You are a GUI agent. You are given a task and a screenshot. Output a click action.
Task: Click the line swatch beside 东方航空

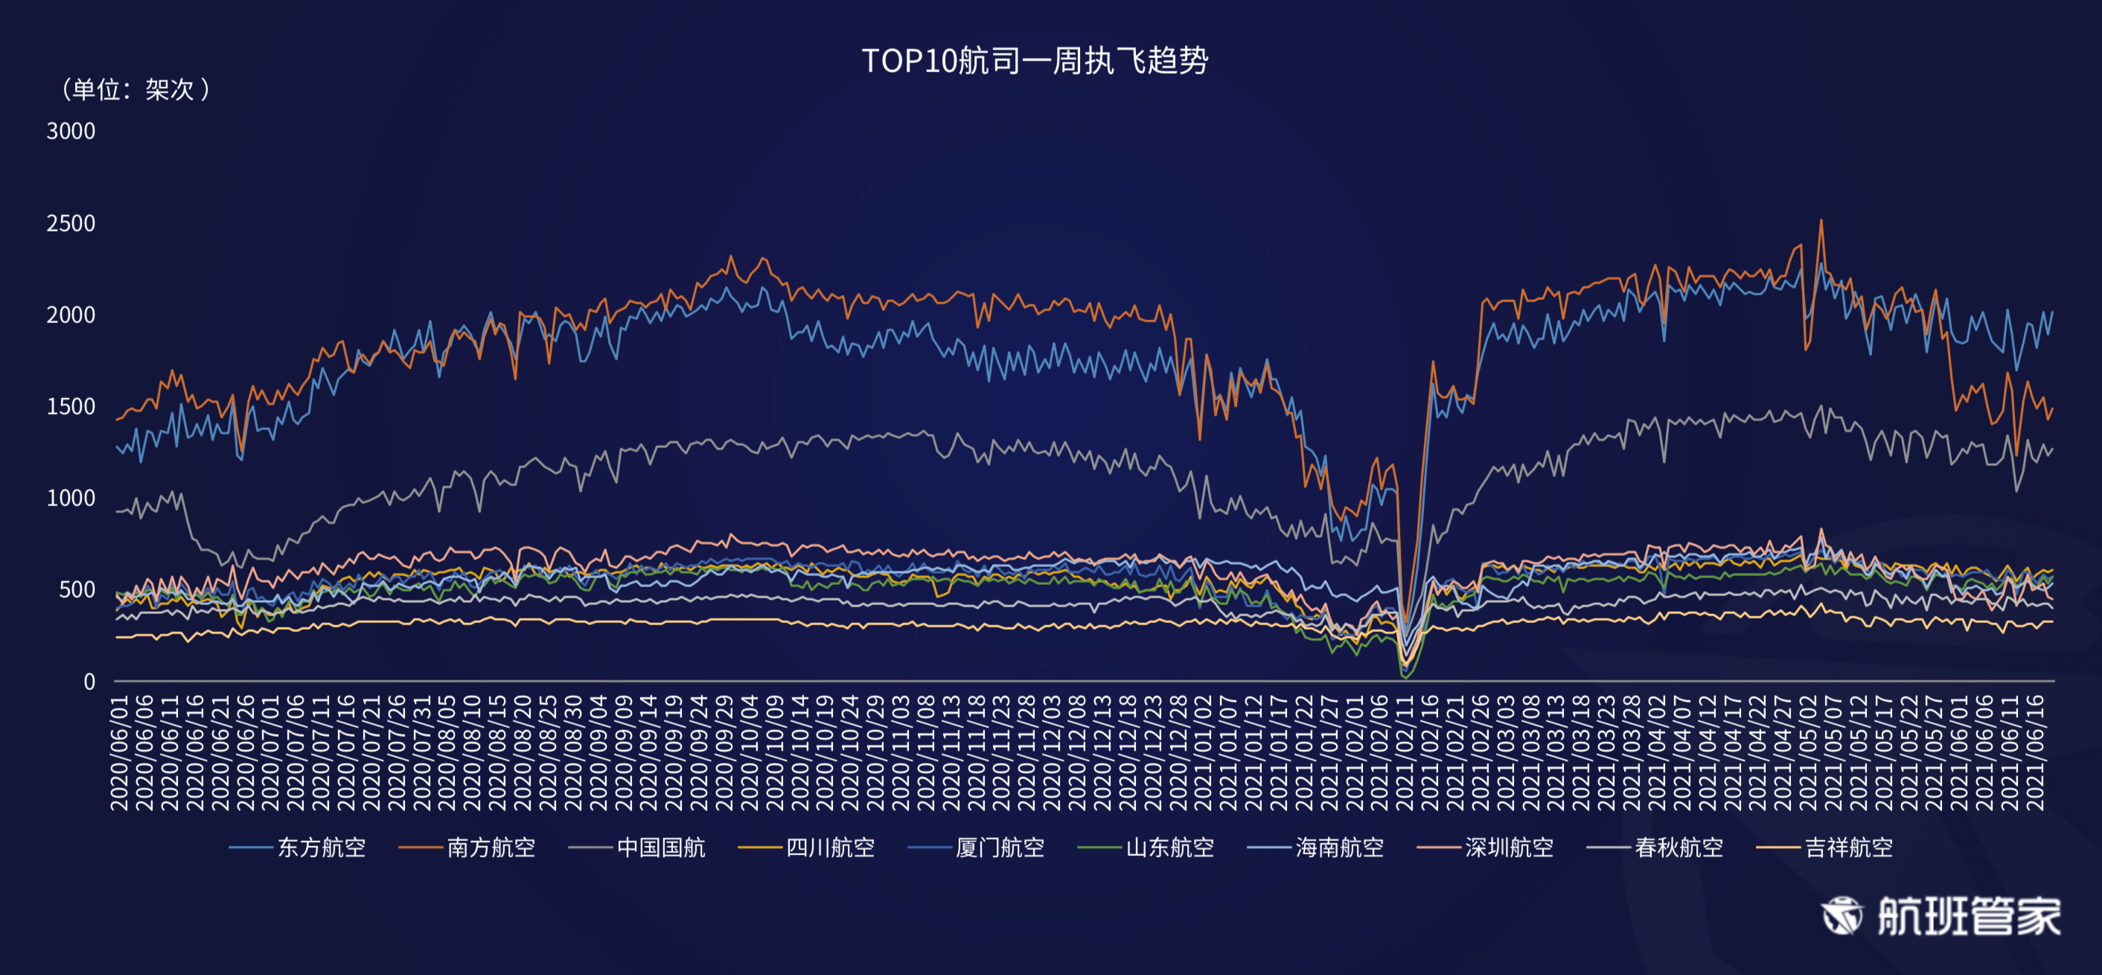[251, 848]
